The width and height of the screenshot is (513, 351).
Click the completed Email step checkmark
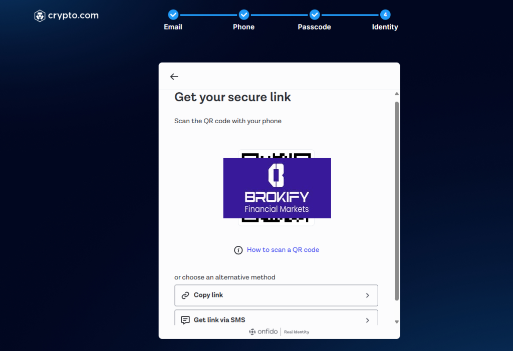(x=173, y=15)
